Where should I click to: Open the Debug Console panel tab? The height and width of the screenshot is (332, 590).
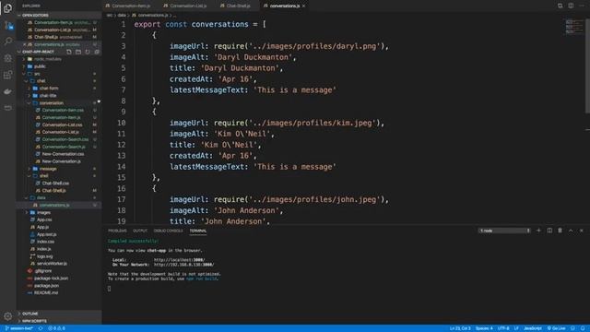pos(168,231)
